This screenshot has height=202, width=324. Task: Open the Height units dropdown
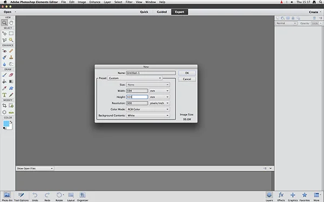(x=159, y=97)
